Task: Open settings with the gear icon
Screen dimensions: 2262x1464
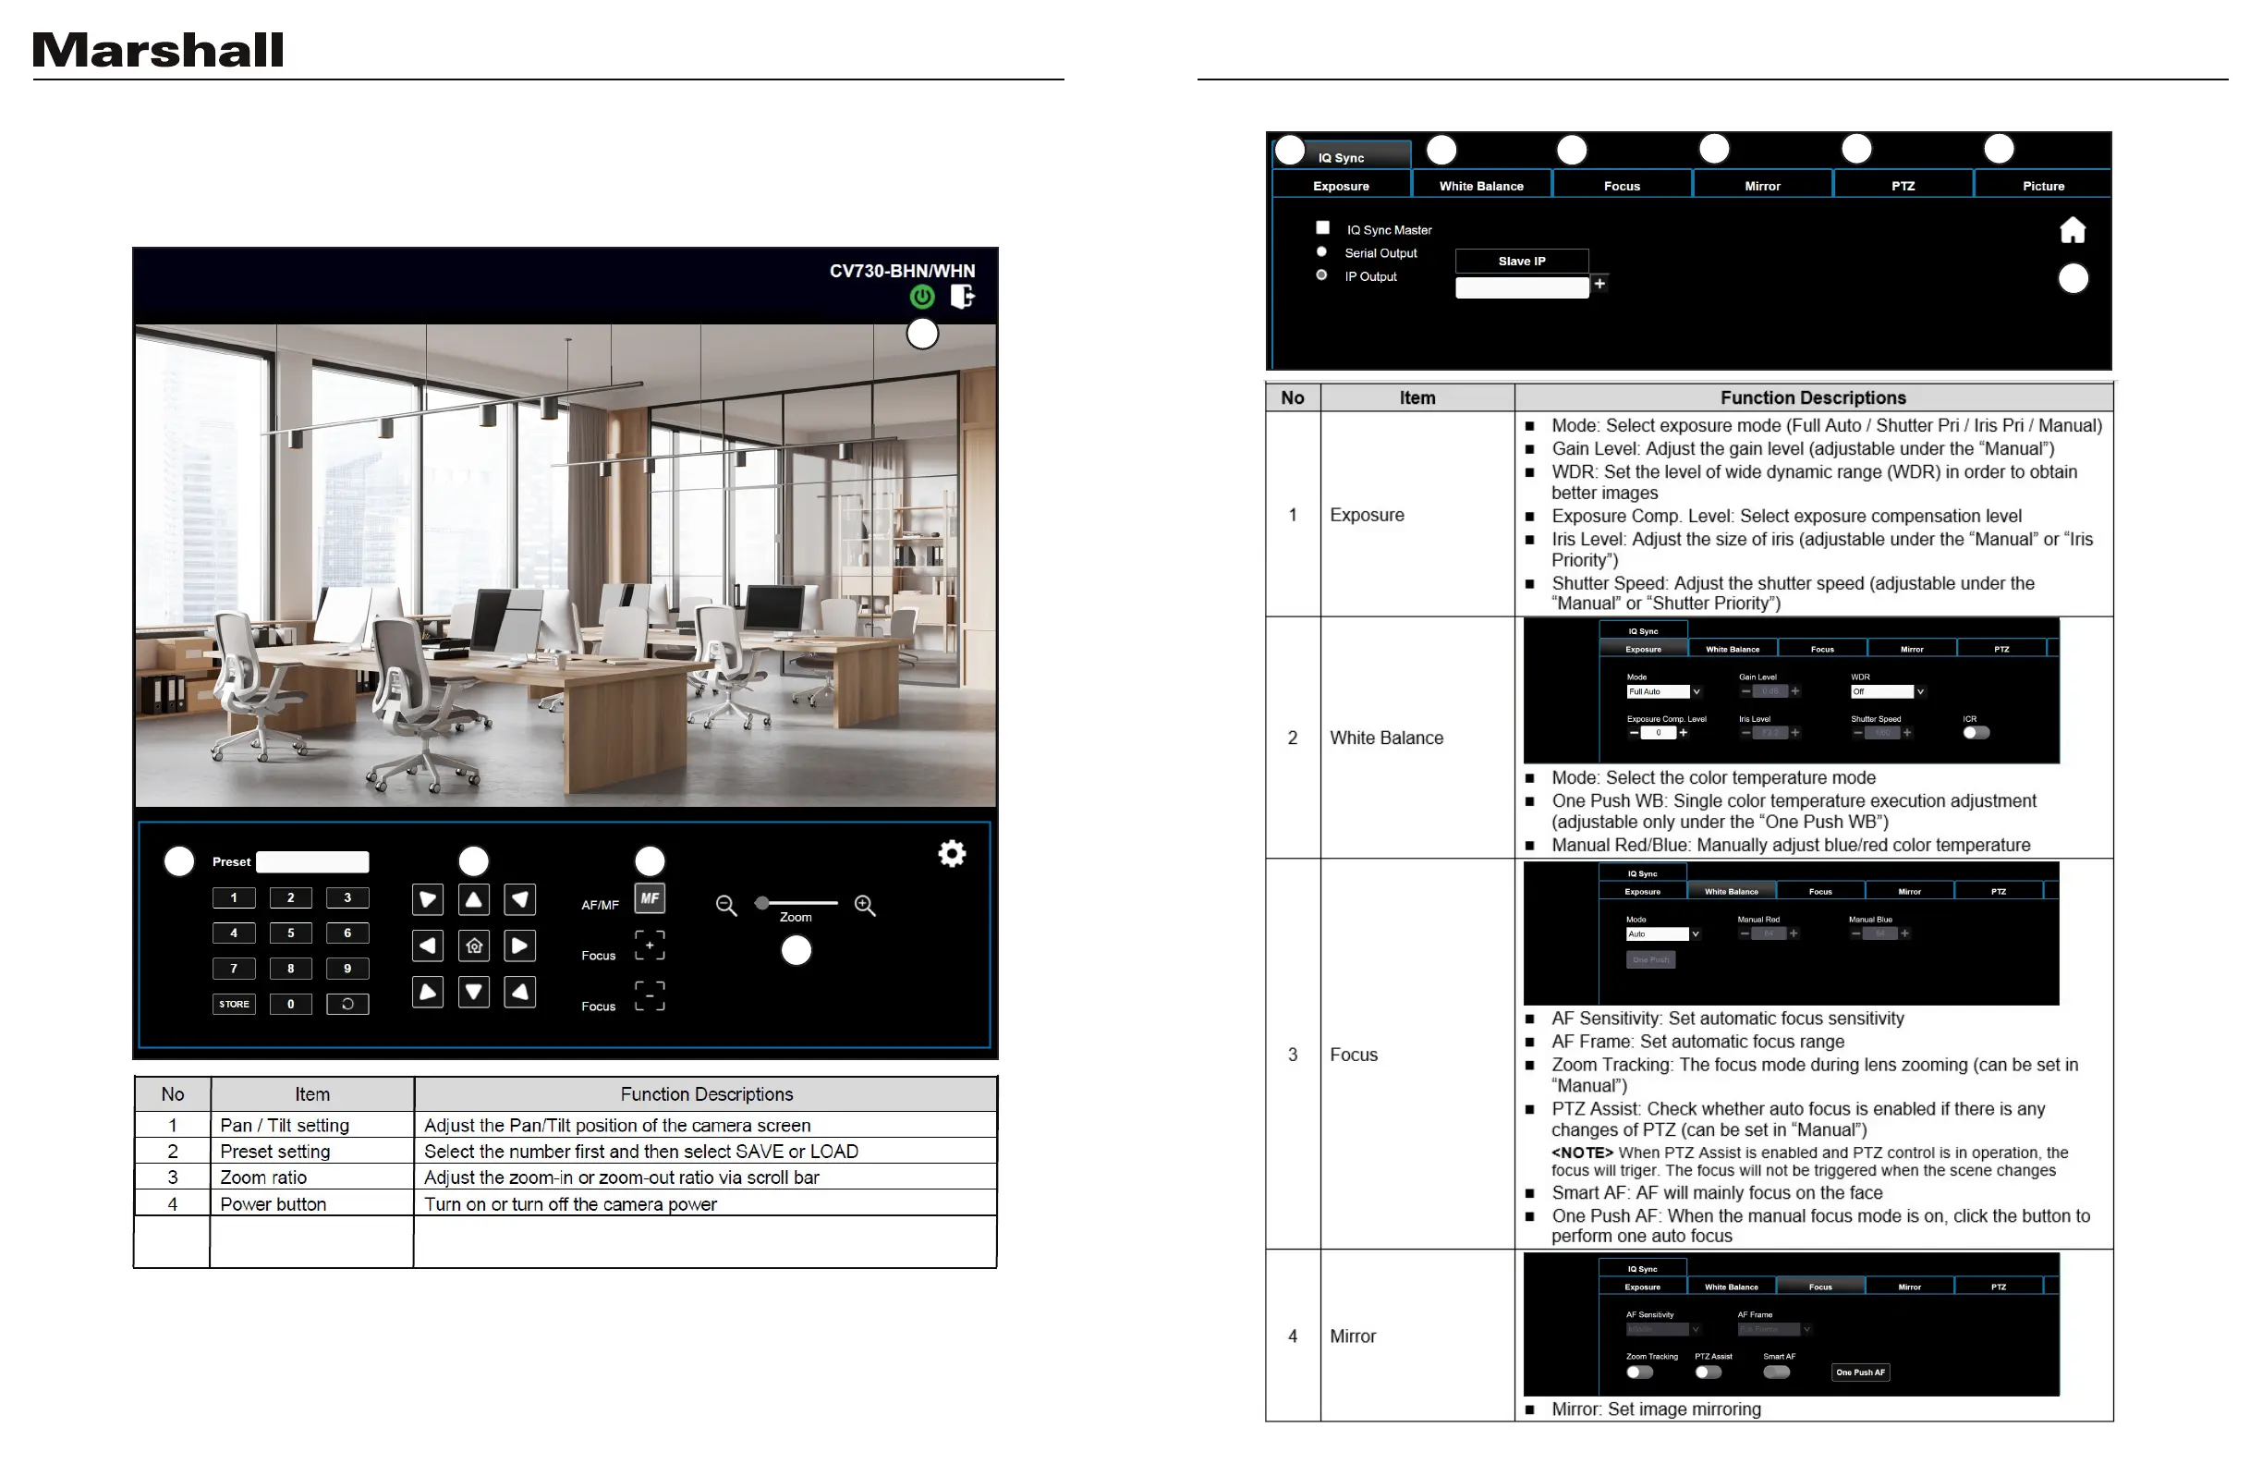Action: point(952,854)
